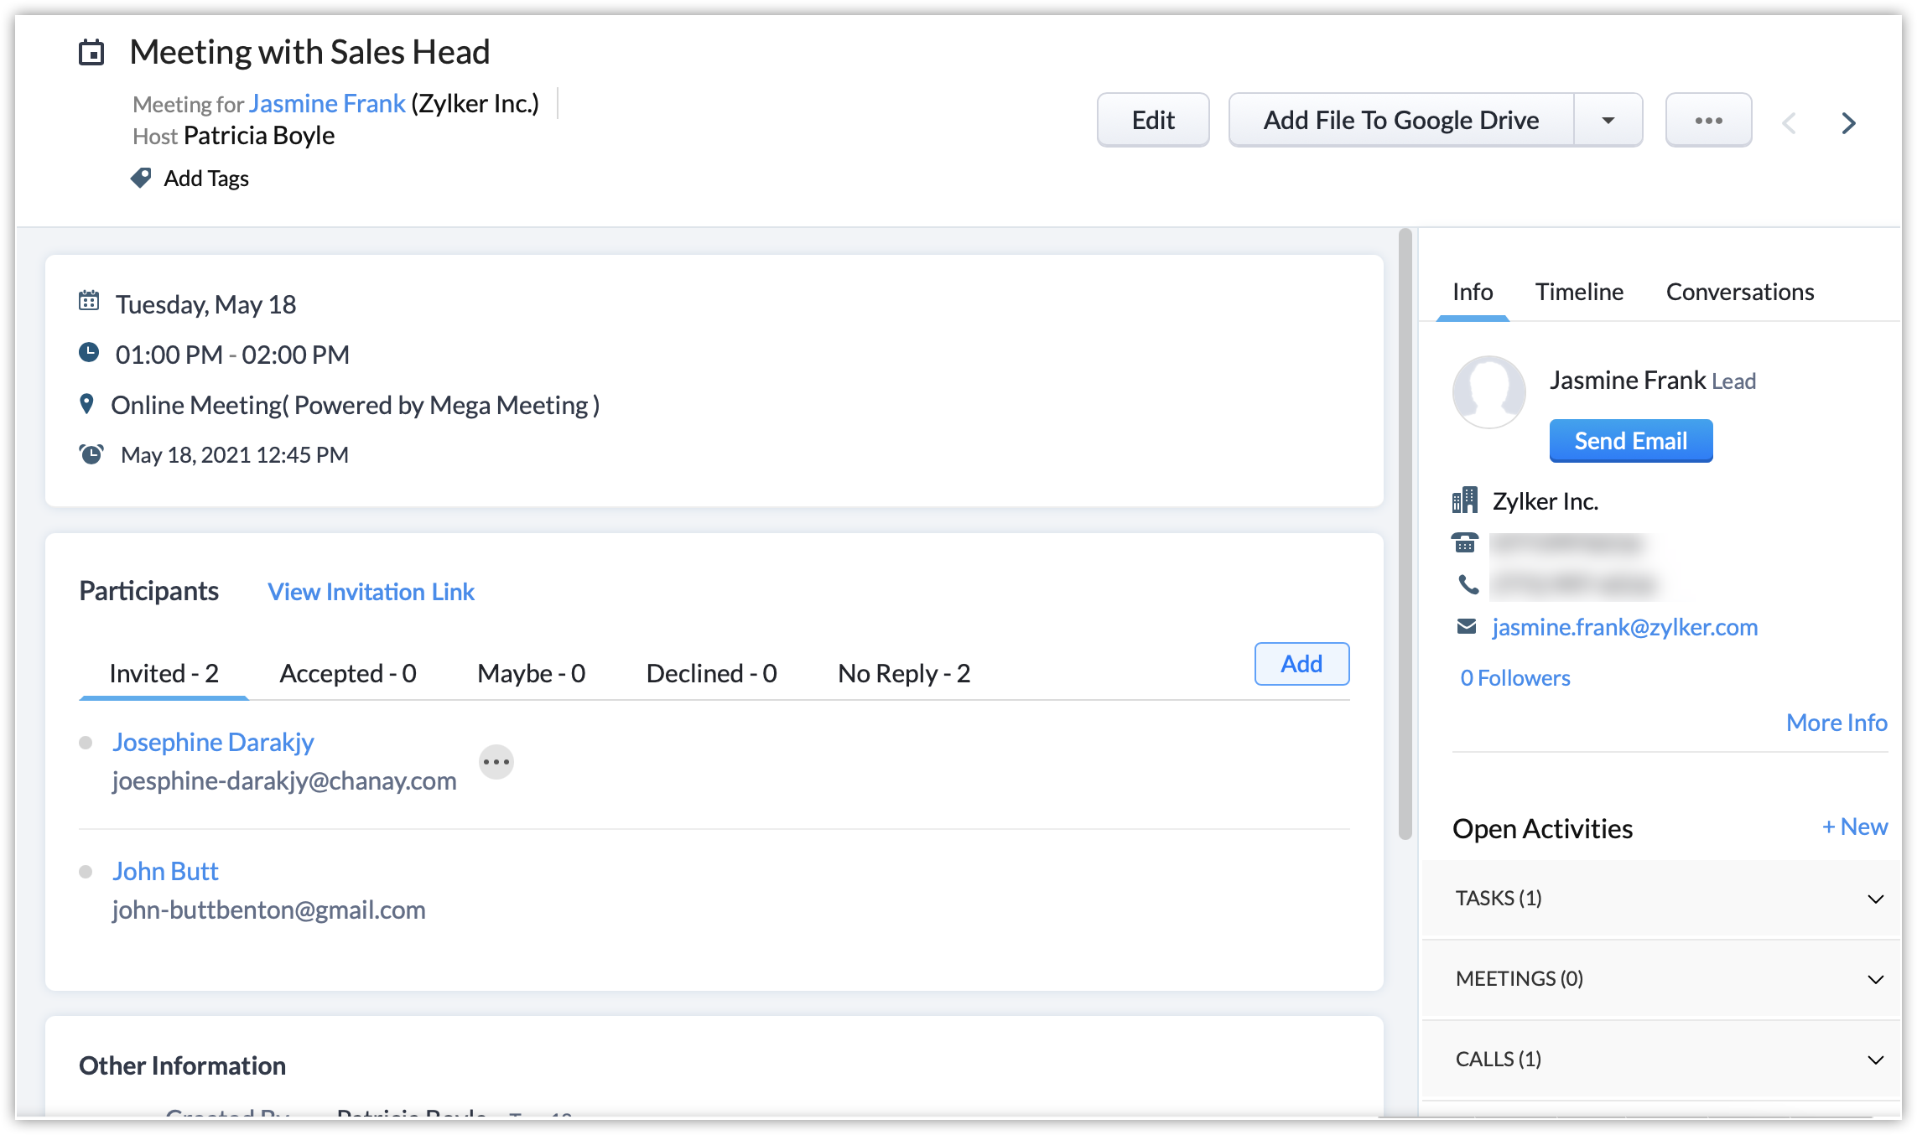This screenshot has width=1917, height=1135.
Task: Click the meeting calendar icon beside title
Action: tap(91, 53)
